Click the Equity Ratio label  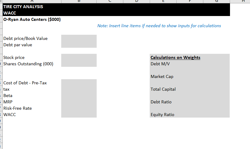162,115
